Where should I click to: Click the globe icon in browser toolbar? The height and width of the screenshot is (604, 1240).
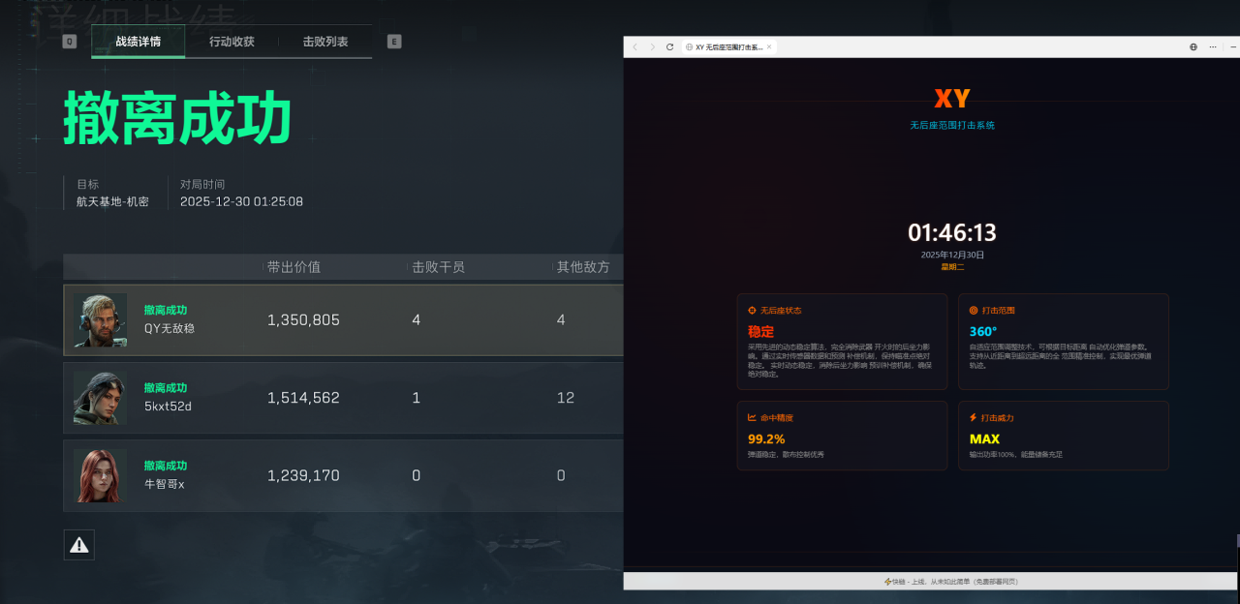click(1193, 46)
